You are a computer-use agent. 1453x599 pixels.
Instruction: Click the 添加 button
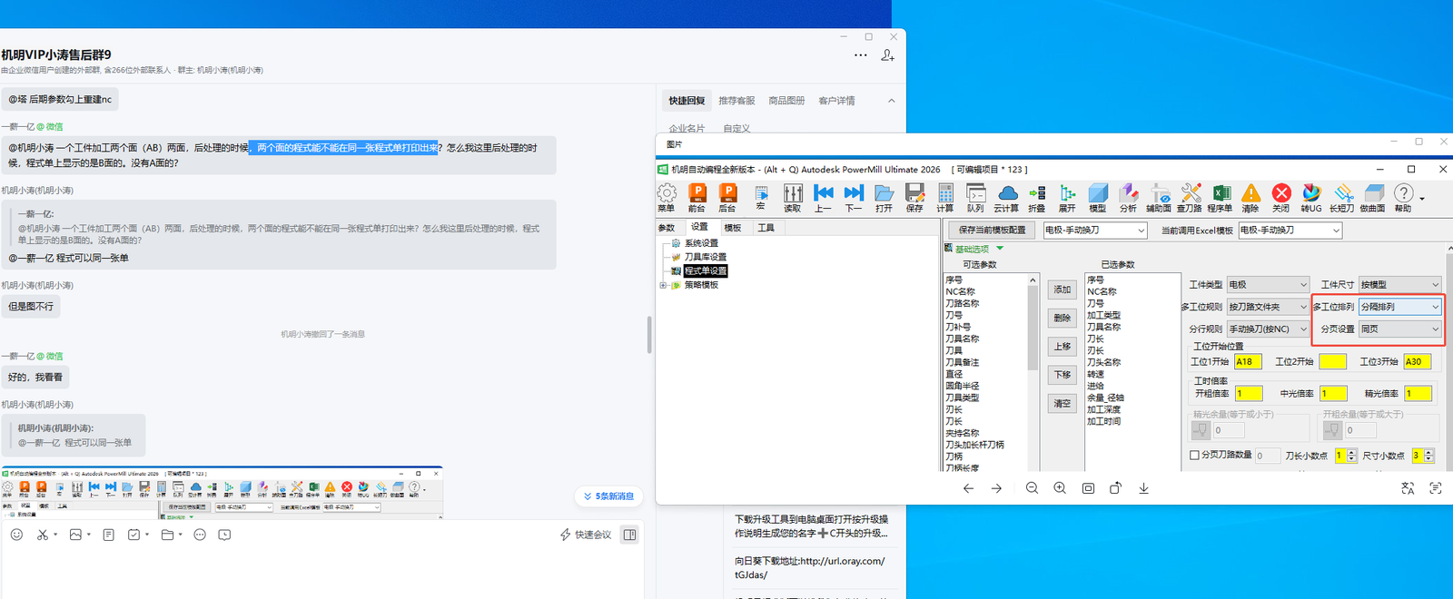(x=1063, y=290)
